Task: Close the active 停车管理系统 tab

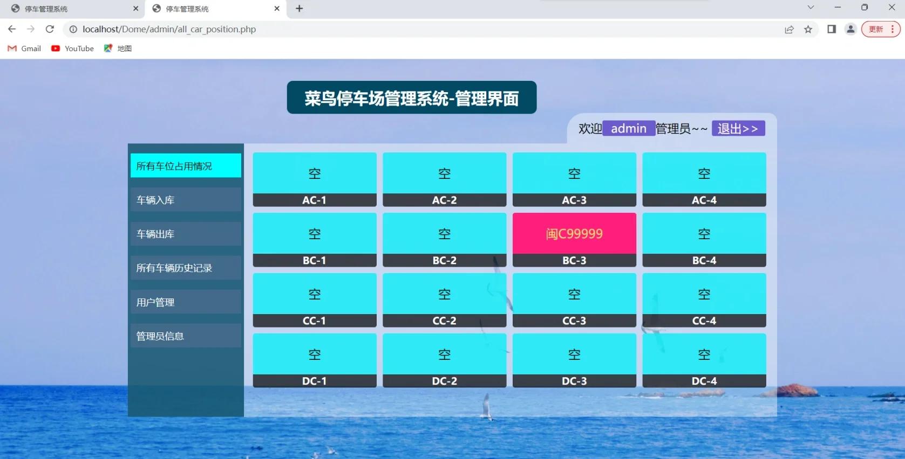Action: [x=277, y=9]
